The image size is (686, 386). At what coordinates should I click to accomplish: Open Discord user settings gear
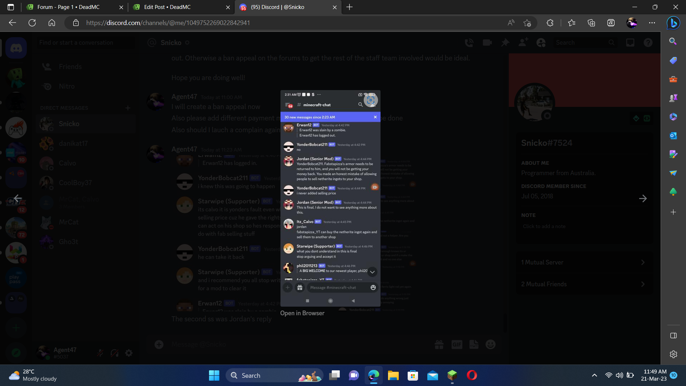point(129,353)
